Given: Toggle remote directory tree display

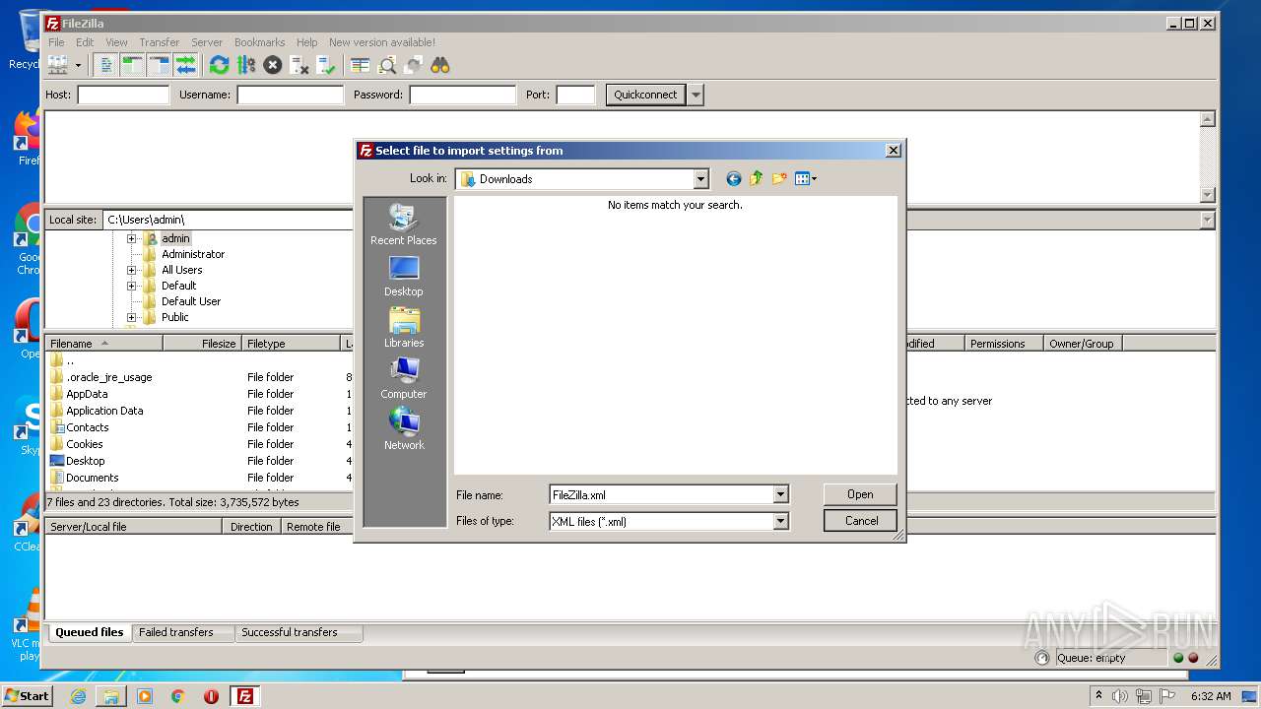Looking at the screenshot, I should [159, 65].
